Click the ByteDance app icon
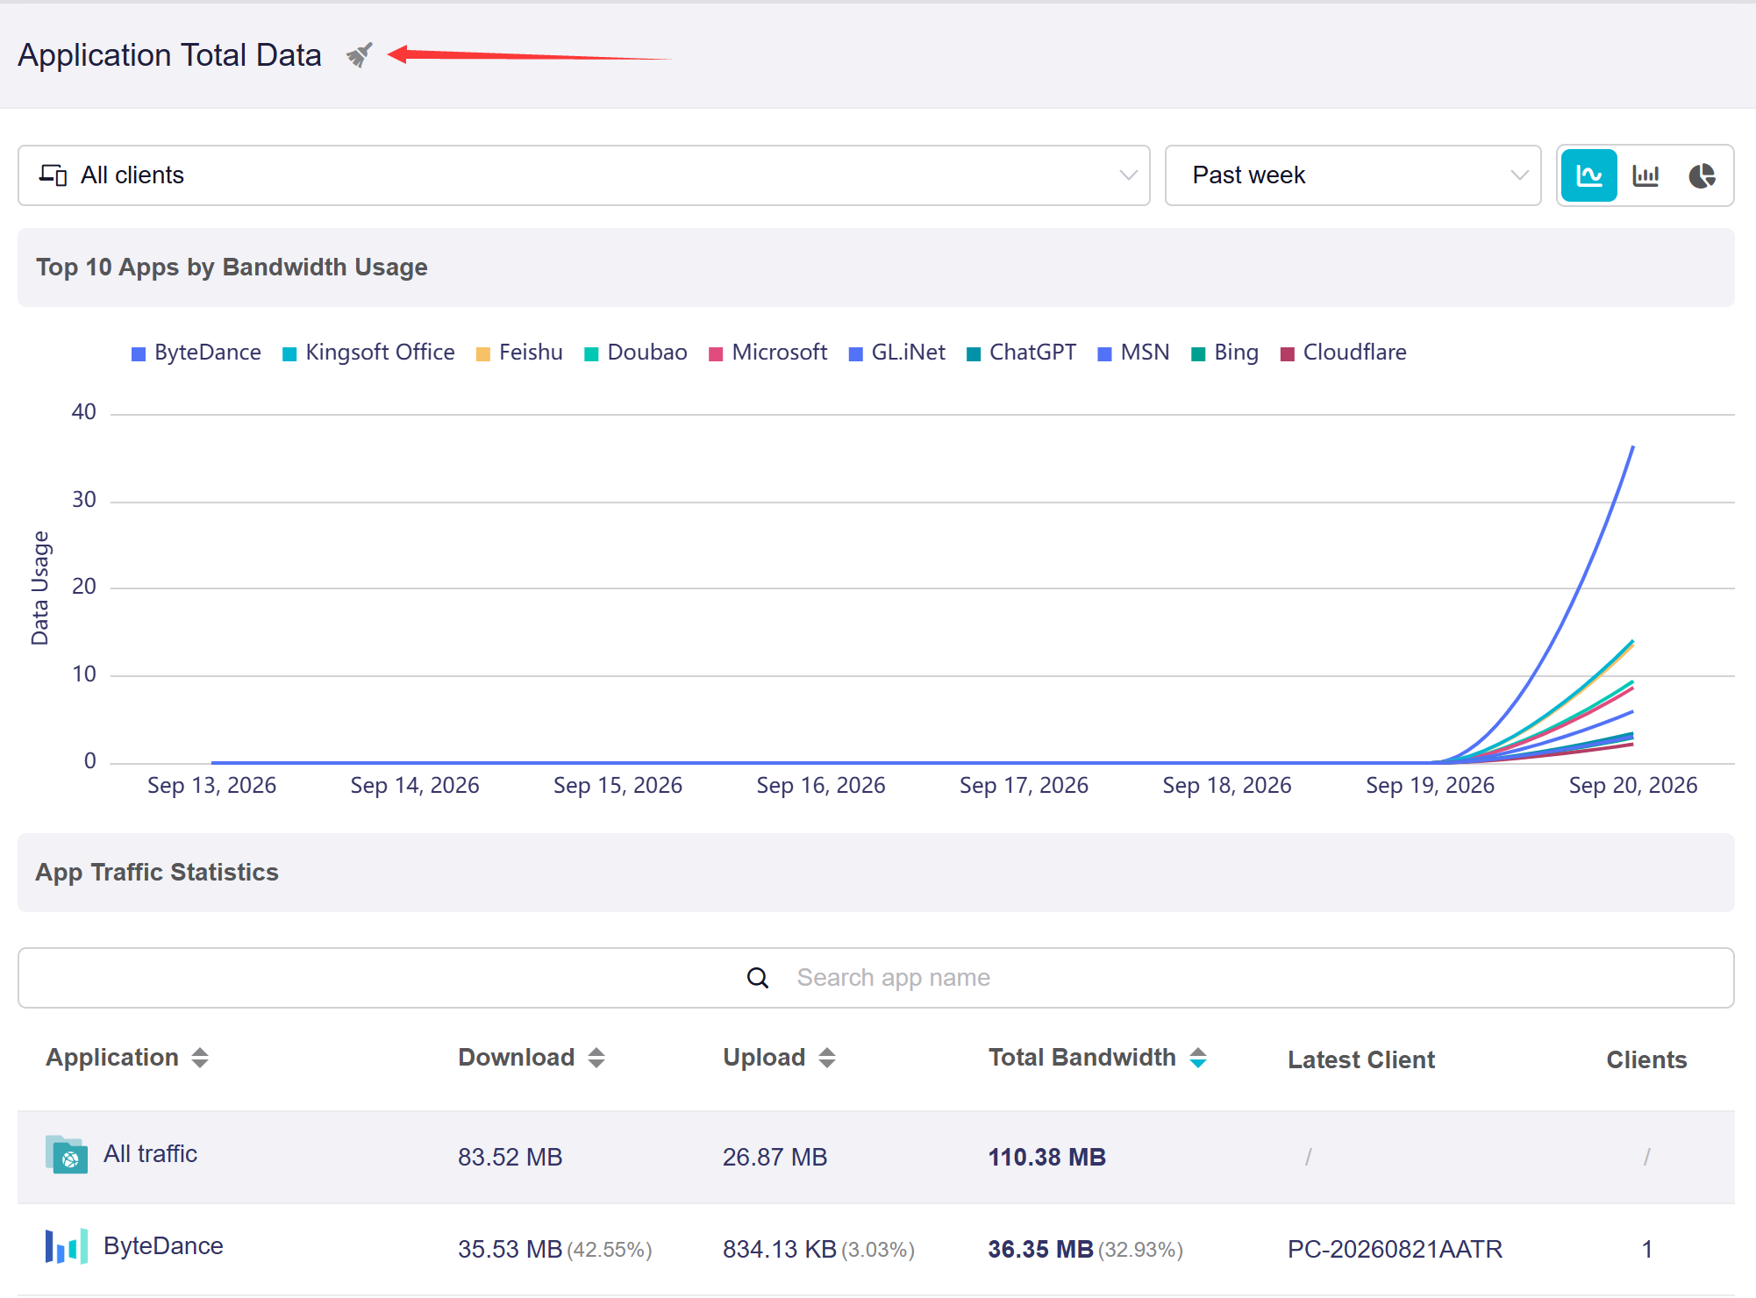This screenshot has height=1298, width=1756. [67, 1246]
